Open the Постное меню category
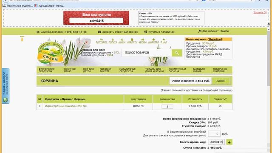 click(70, 70)
